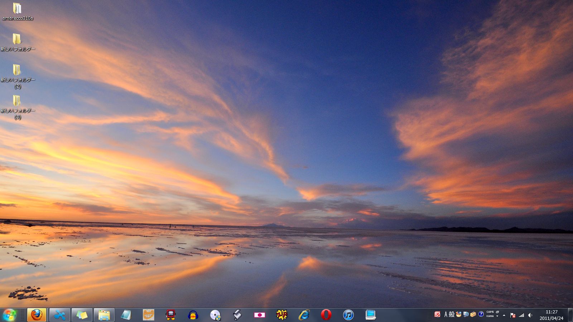Launch the Notepad taskbar icon
Screen dimensions: 573x322
(126, 315)
